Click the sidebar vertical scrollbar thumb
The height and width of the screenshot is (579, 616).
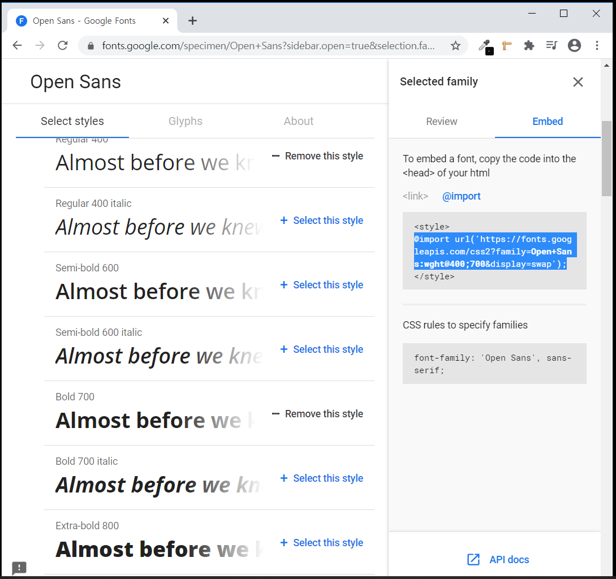click(606, 158)
